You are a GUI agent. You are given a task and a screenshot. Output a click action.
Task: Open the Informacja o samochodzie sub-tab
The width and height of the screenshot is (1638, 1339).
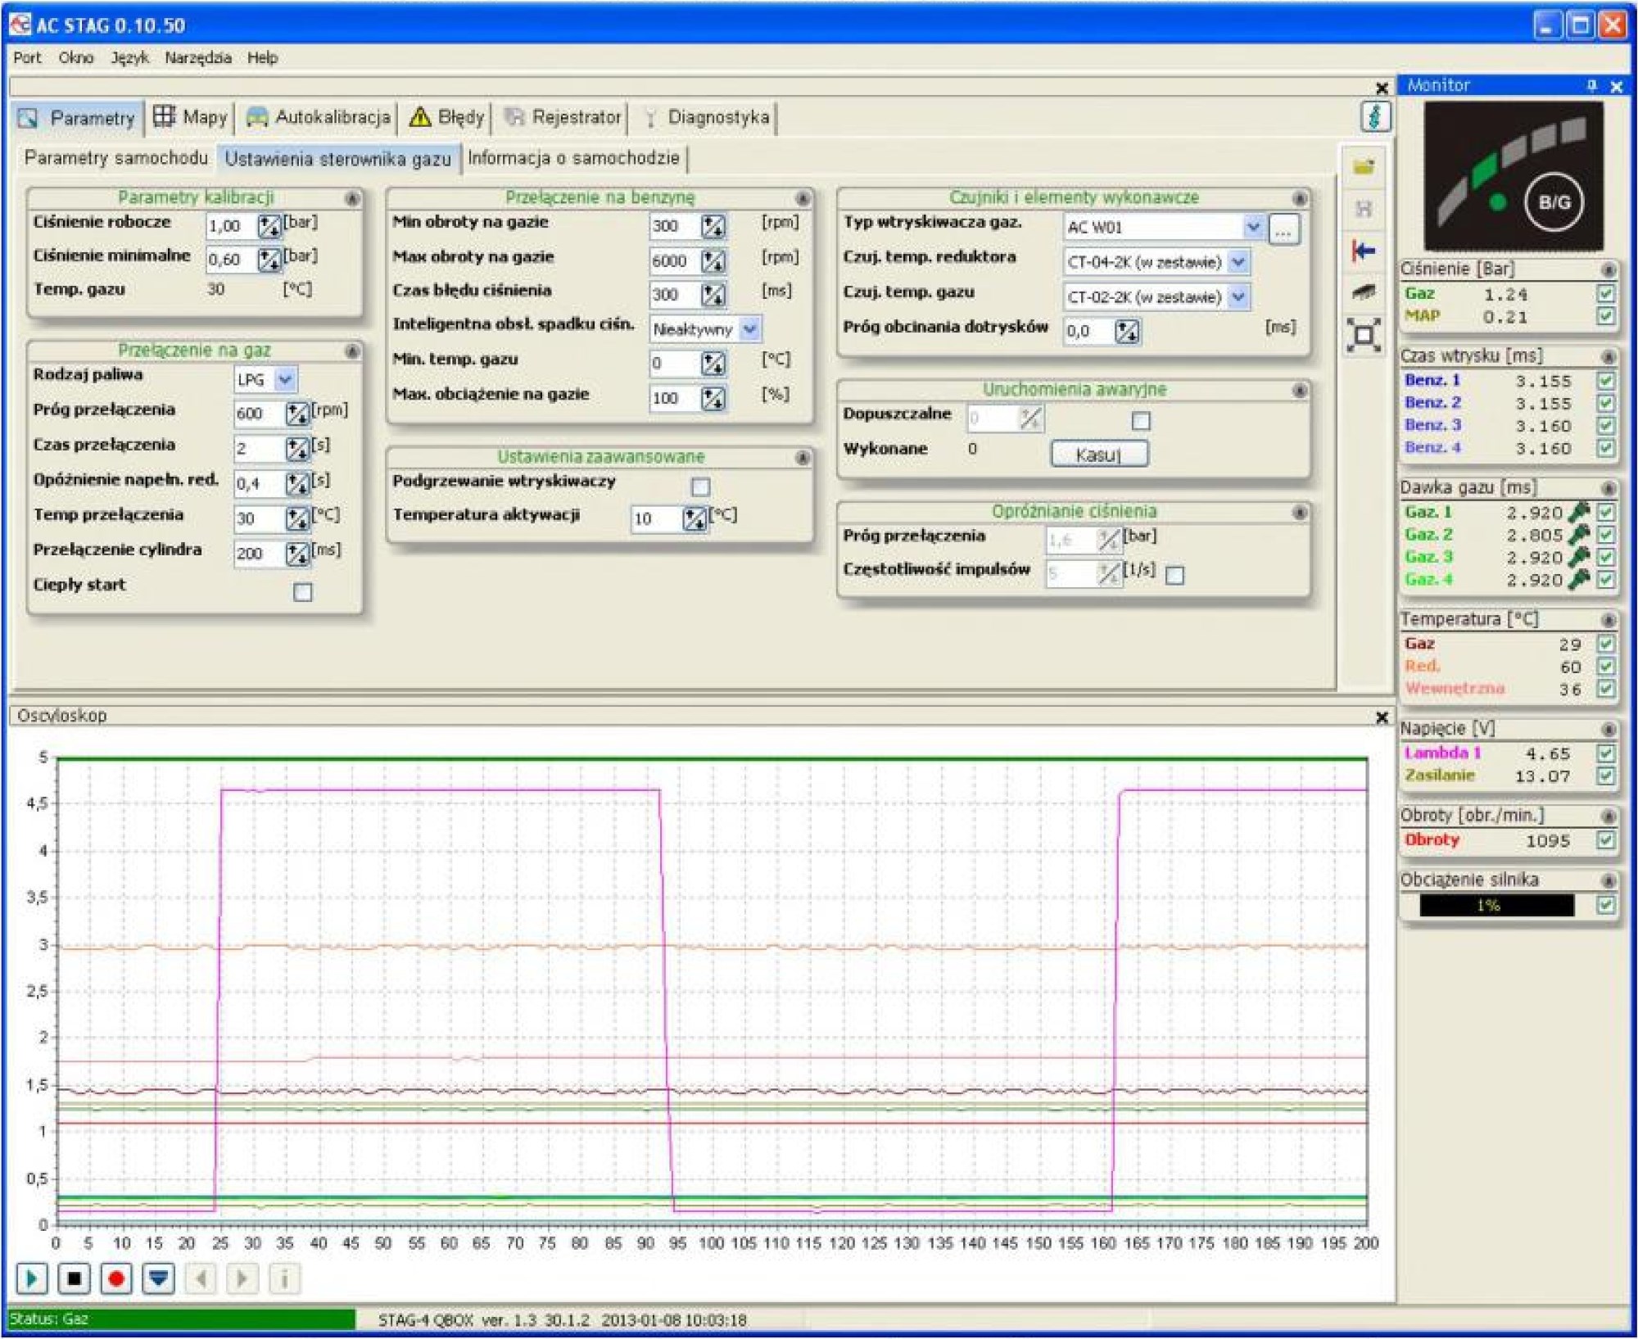tap(573, 158)
